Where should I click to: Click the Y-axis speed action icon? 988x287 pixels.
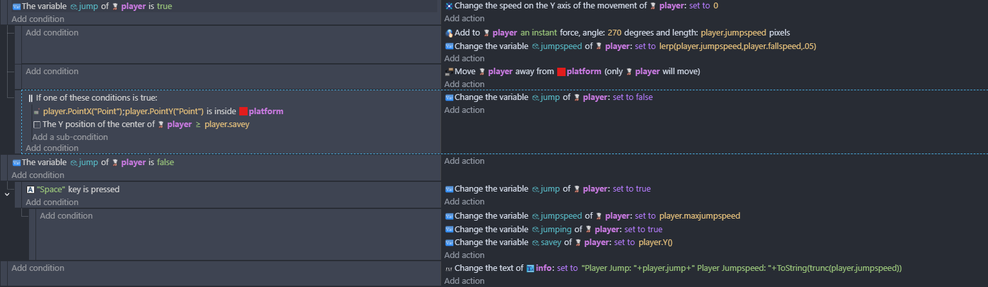pyautogui.click(x=449, y=6)
